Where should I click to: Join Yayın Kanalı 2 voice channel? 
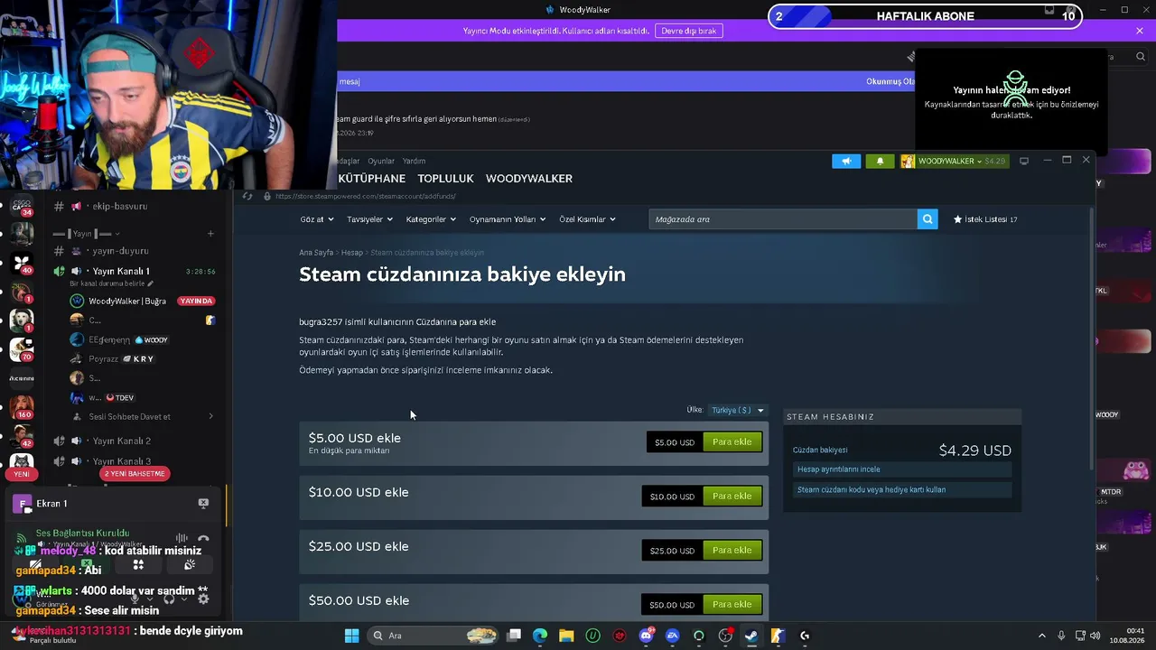point(121,441)
